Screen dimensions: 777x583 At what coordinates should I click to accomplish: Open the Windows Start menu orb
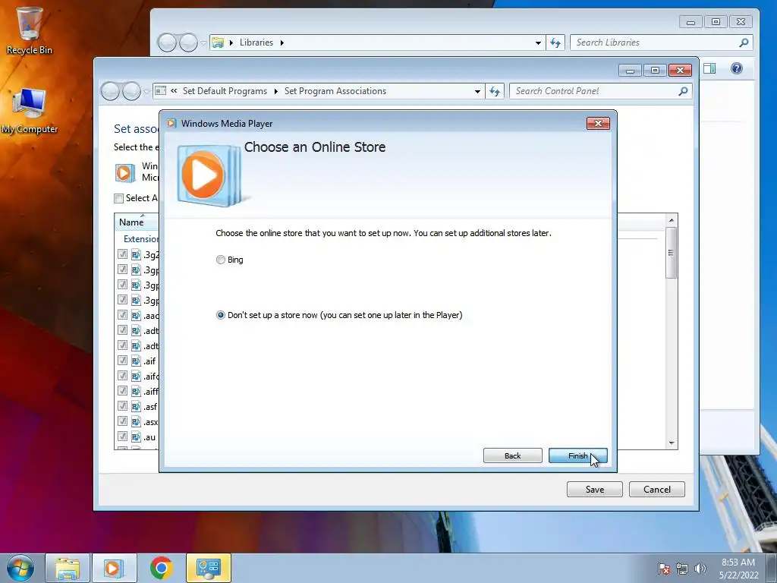20,568
